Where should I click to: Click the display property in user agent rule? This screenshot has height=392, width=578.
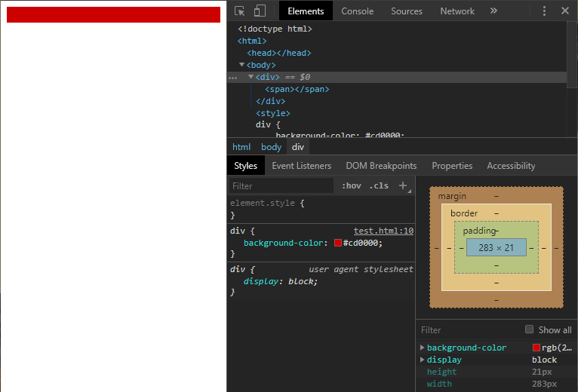pos(260,281)
